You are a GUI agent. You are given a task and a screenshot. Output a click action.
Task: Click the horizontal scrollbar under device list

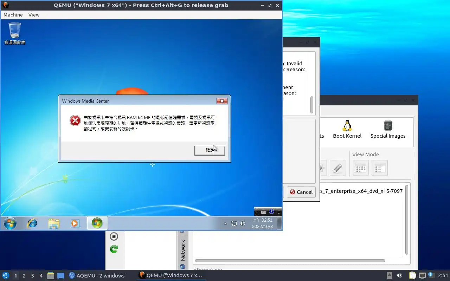(290, 261)
